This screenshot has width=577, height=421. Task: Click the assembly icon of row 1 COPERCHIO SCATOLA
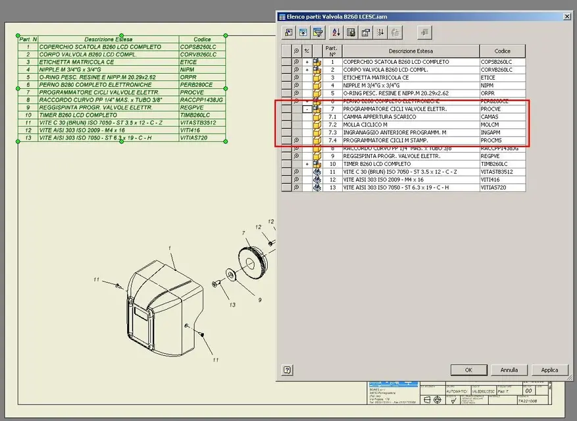click(317, 62)
